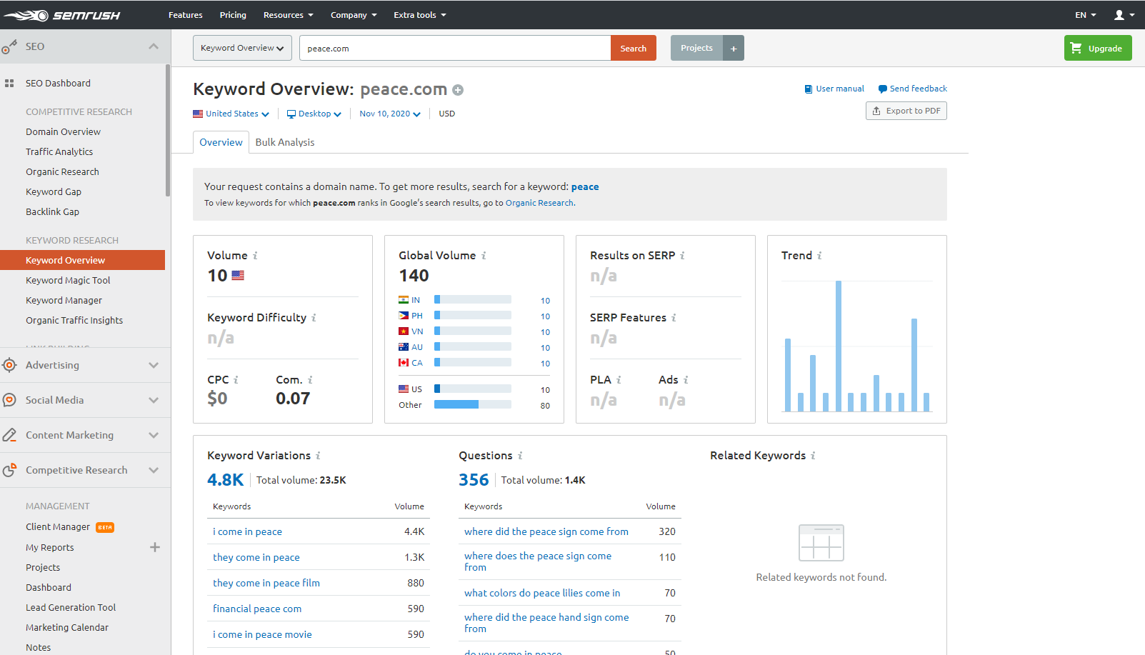The image size is (1145, 655).
Task: Open Domain Overview in sidebar
Action: tap(63, 132)
